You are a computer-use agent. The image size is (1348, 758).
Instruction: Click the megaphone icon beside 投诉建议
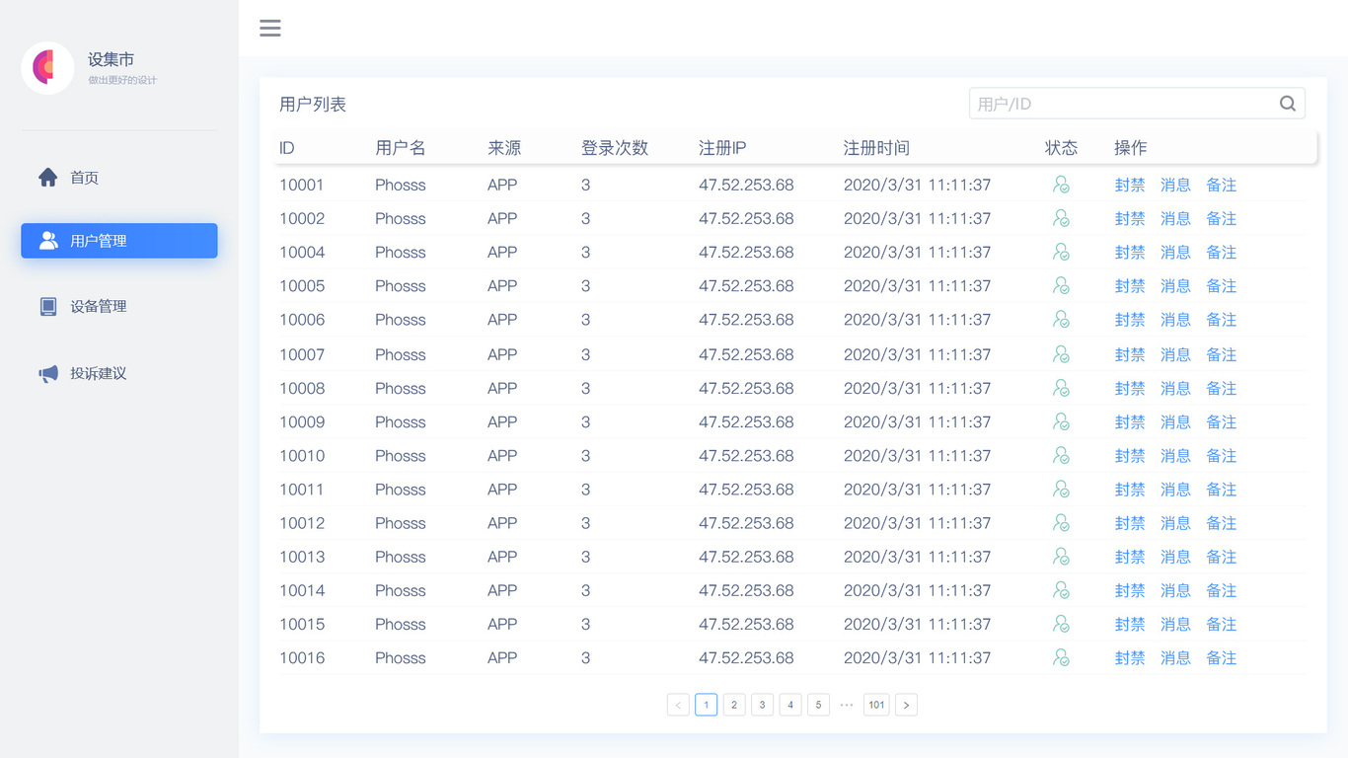coord(48,374)
